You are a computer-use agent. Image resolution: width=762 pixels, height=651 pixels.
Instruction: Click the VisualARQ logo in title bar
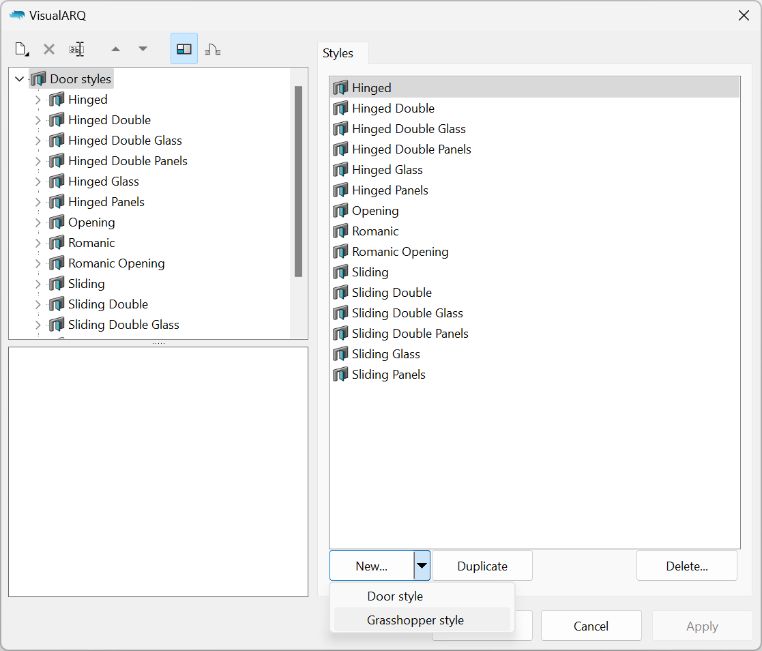pyautogui.click(x=17, y=15)
